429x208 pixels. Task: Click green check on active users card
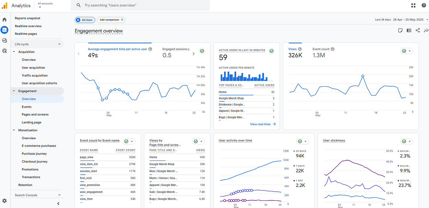pyautogui.click(x=271, y=51)
